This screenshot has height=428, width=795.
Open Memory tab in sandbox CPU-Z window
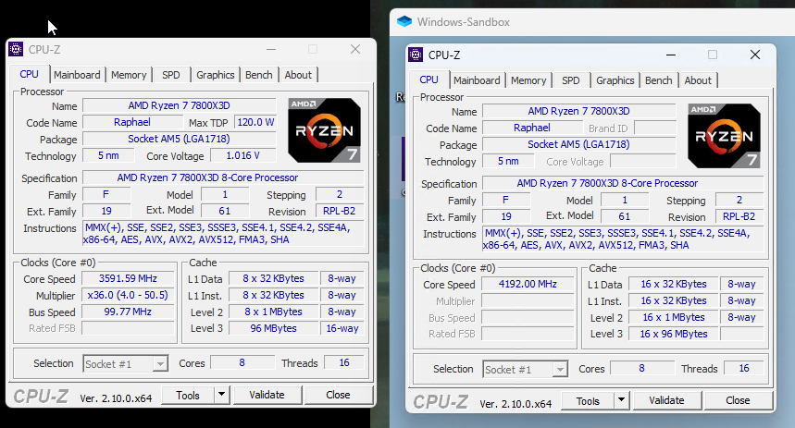[x=528, y=80]
